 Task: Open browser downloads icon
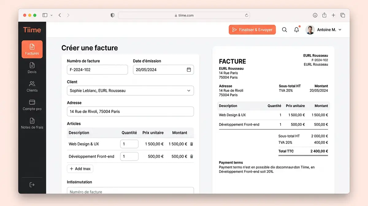[315, 15]
